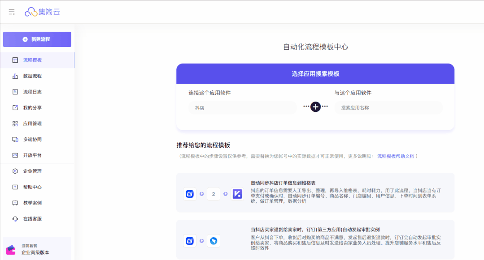This screenshot has height=260, width=484.
Task: Click the 新建流程 button
Action: 37,39
